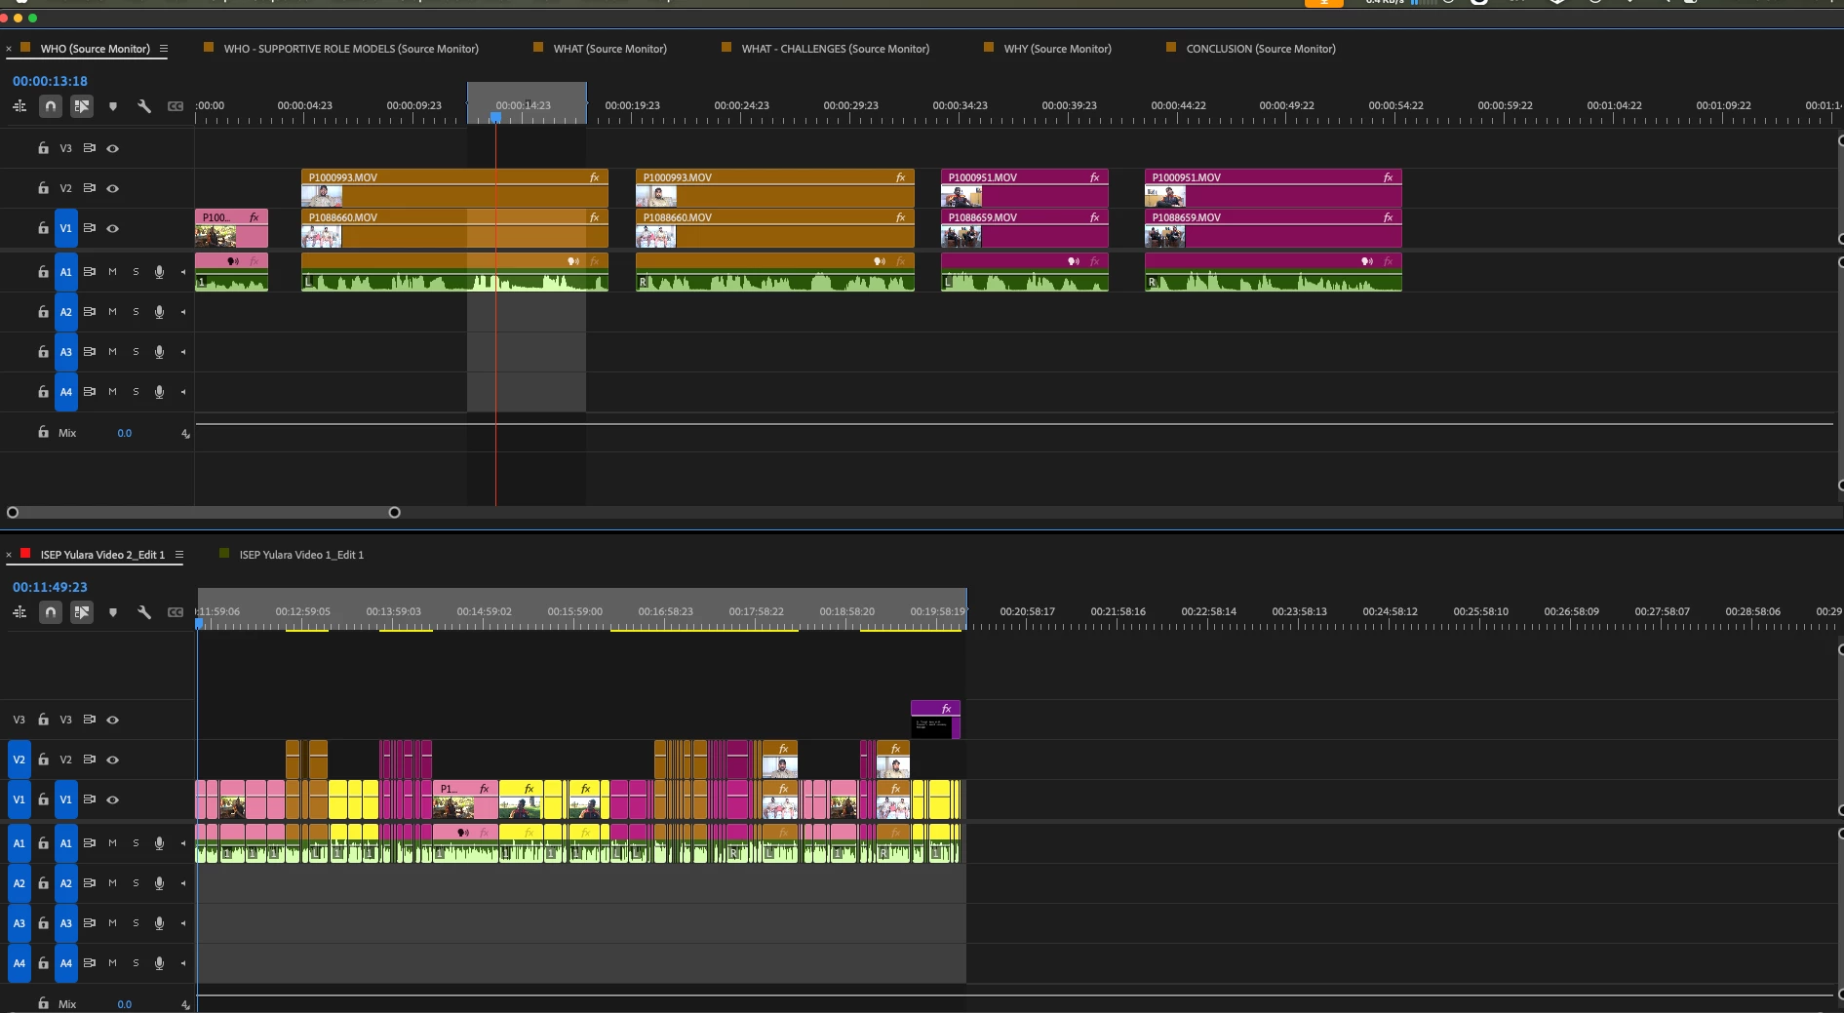Click voice-over mic on A2 in WHO timeline

(159, 312)
